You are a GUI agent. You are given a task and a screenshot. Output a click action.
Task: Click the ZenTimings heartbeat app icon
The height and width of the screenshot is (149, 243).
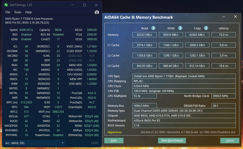coord(6,5)
